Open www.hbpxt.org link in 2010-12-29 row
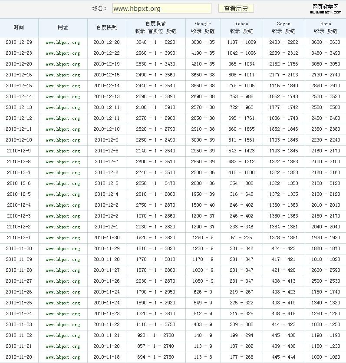The width and height of the screenshot is (346, 363). 63,43
